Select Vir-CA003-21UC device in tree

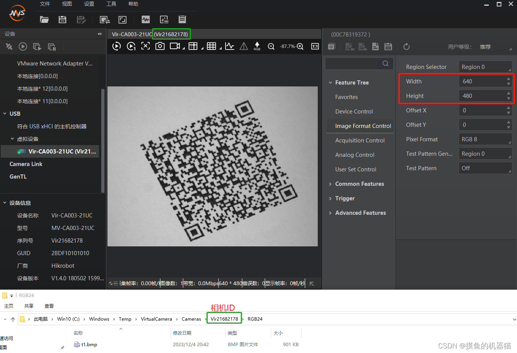click(x=50, y=151)
